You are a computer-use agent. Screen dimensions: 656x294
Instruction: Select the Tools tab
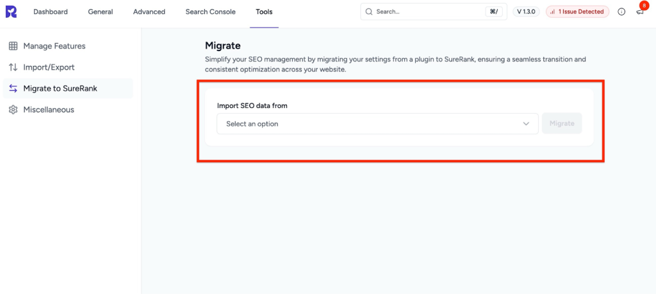[x=264, y=12]
